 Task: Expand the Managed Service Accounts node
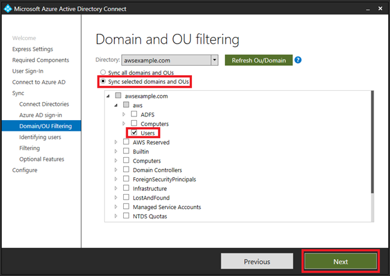pyautogui.click(x=116, y=207)
